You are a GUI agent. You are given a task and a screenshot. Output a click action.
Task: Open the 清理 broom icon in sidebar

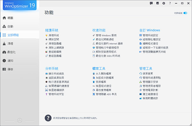point(4,43)
